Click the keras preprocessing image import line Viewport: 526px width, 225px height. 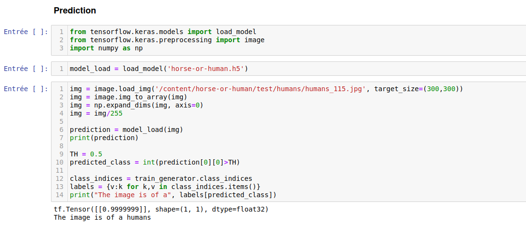coord(167,40)
